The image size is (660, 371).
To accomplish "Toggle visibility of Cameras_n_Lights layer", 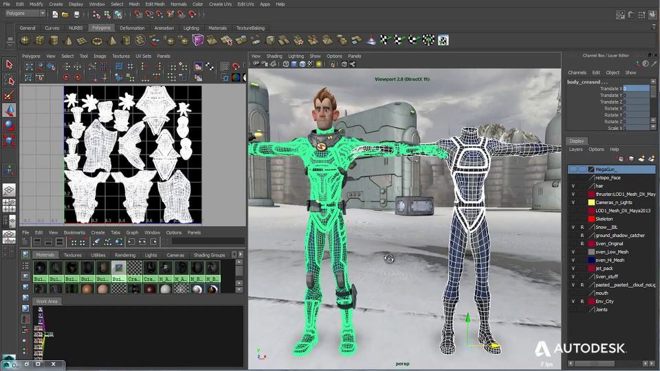I will [x=573, y=202].
